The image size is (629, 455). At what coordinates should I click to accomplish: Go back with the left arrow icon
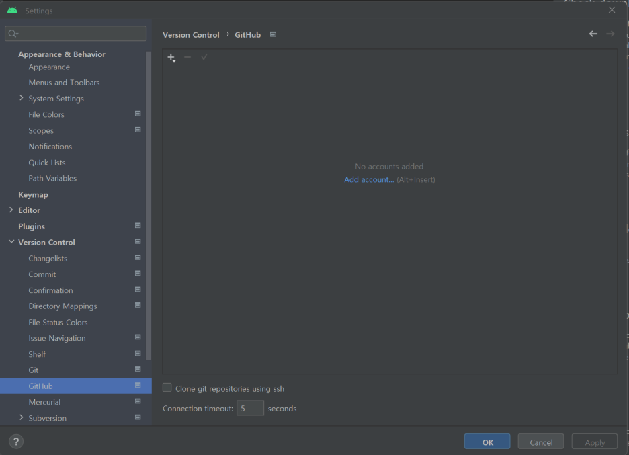[593, 34]
